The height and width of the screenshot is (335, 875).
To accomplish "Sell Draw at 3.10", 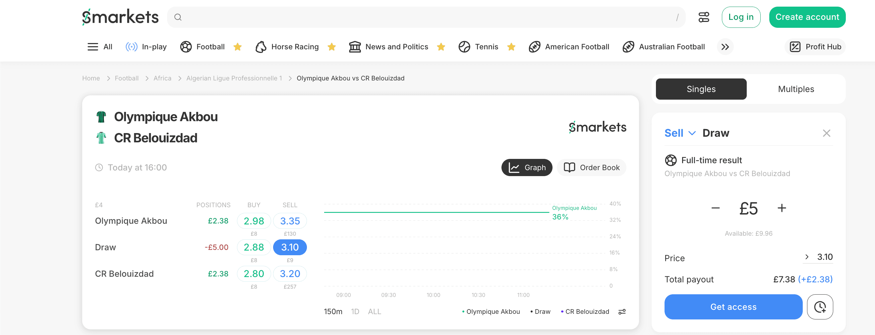I will coord(290,247).
